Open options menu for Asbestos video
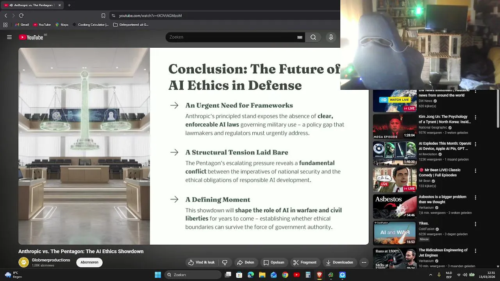 [x=475, y=198]
